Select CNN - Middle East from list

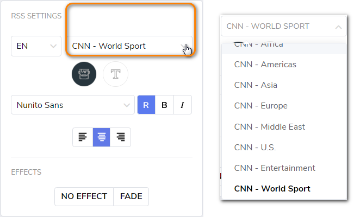tap(284, 126)
